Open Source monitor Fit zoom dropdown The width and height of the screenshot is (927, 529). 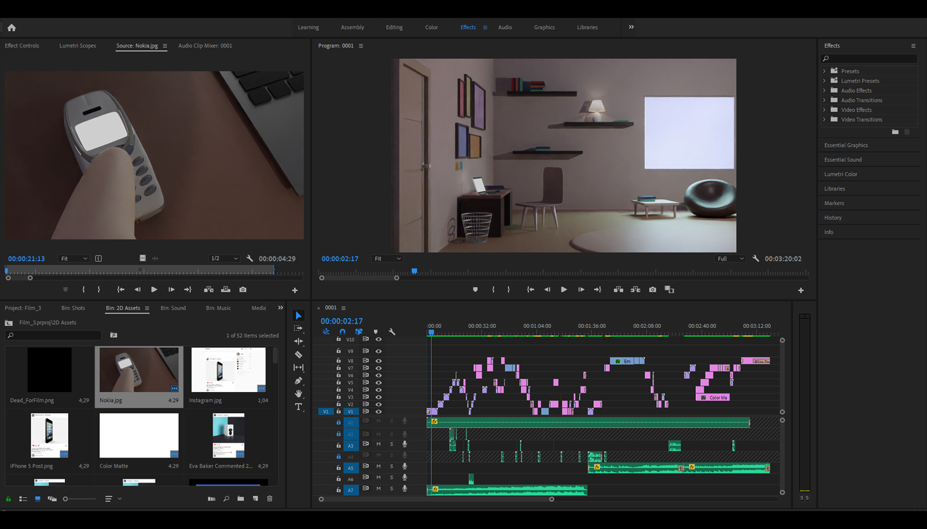(73, 259)
